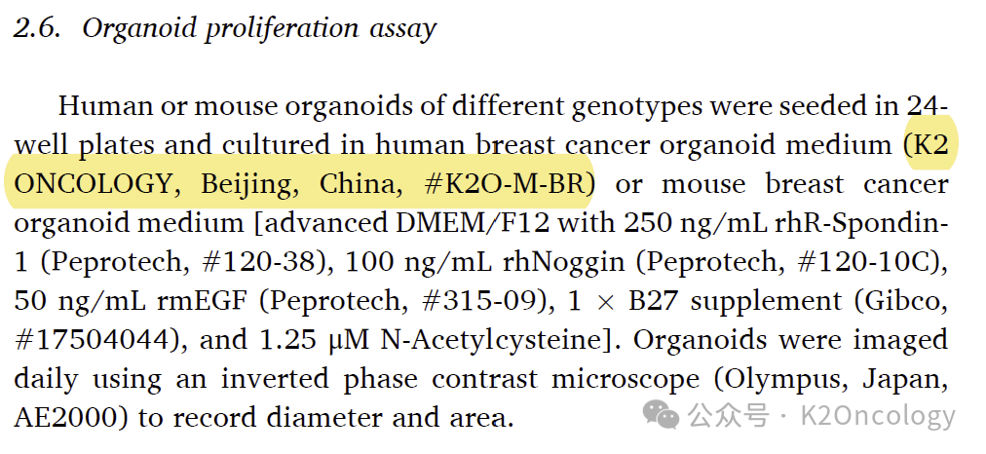Image resolution: width=986 pixels, height=454 pixels.
Task: Click the section number '2.6.'
Action: click(x=37, y=29)
